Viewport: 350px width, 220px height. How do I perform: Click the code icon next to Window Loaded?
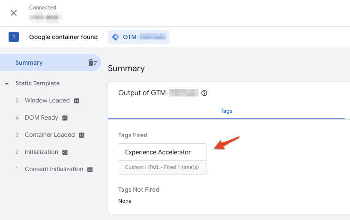tap(77, 101)
